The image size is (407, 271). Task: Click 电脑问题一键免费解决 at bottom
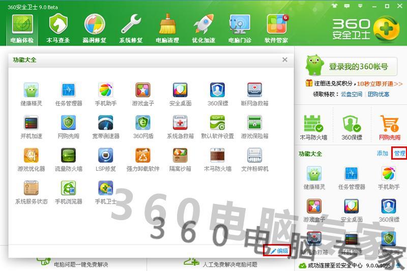[x=81, y=264]
